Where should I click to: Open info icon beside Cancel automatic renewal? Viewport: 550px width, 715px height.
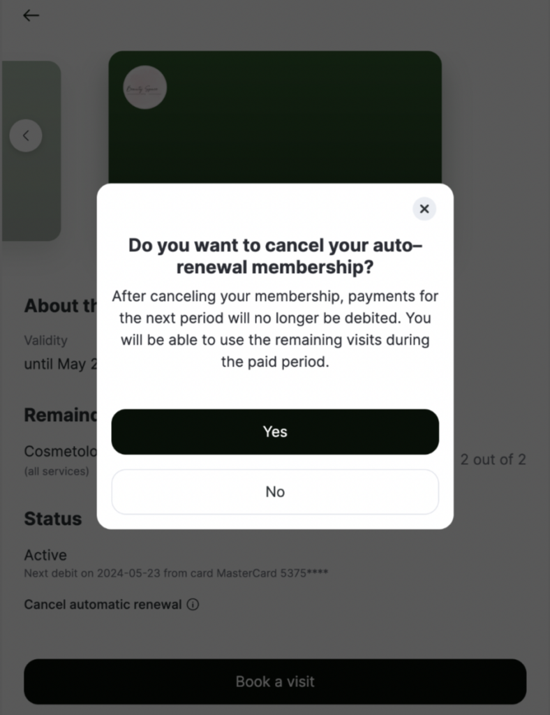[193, 605]
